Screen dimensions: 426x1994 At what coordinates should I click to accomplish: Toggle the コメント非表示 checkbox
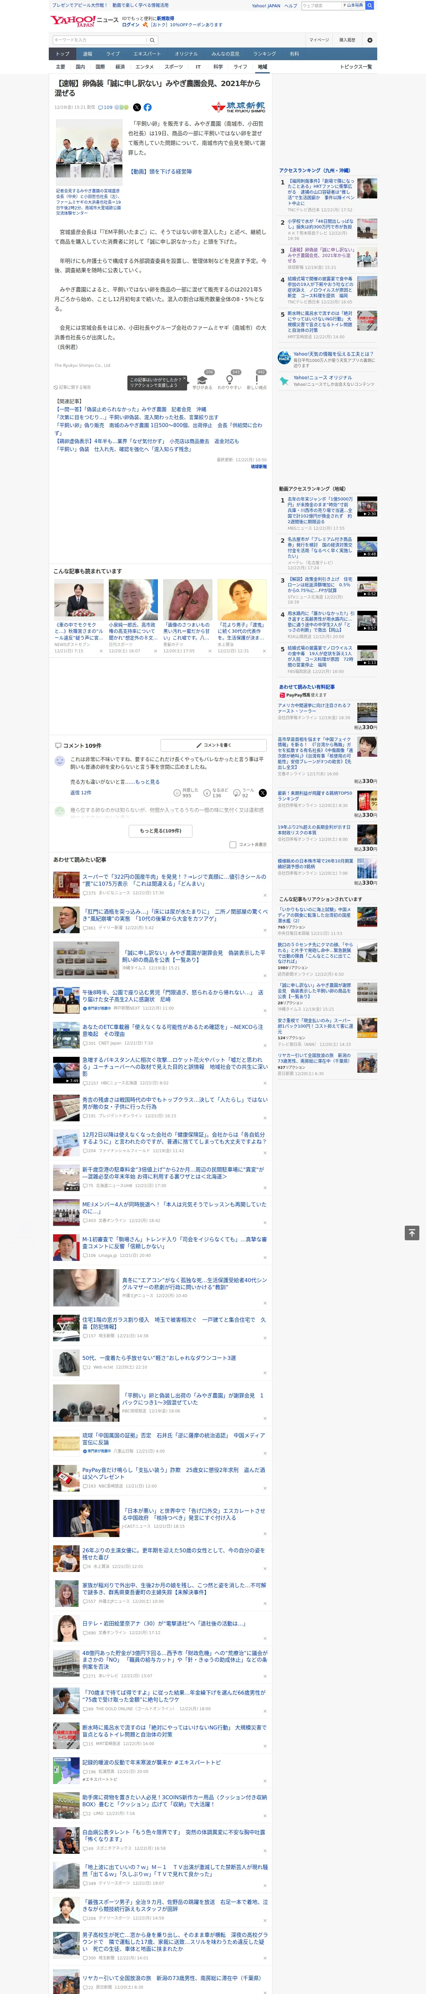pyautogui.click(x=233, y=844)
